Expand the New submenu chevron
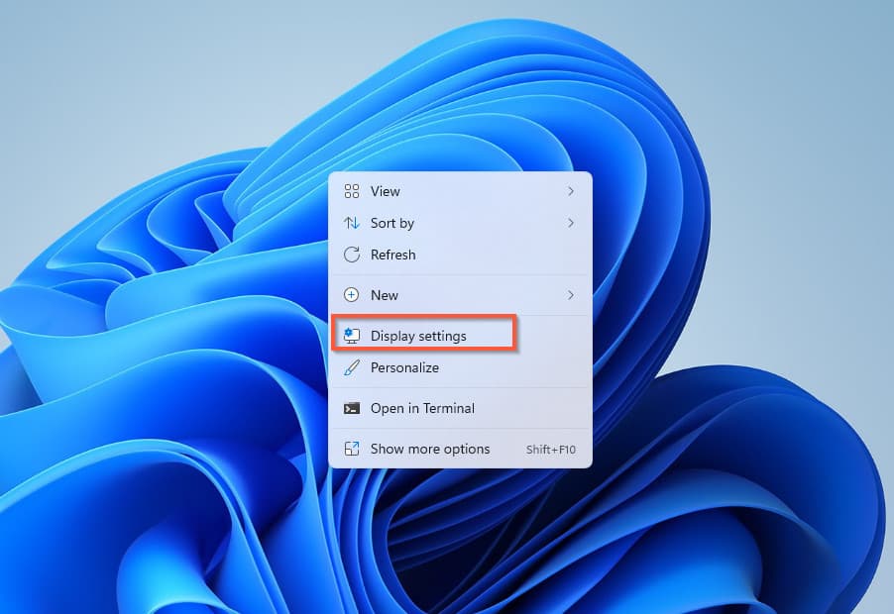Viewport: 894px width, 614px height. 570,295
